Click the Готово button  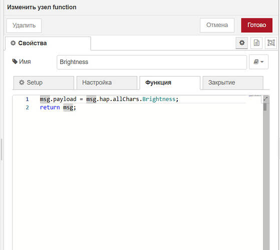[x=257, y=25]
